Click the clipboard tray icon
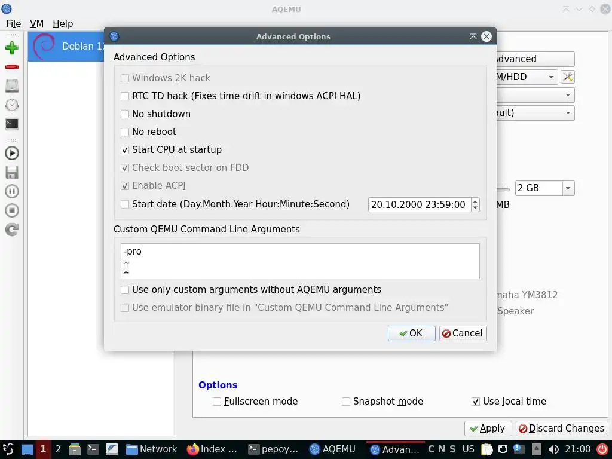Image resolution: width=612 pixels, height=459 pixels. point(486,449)
